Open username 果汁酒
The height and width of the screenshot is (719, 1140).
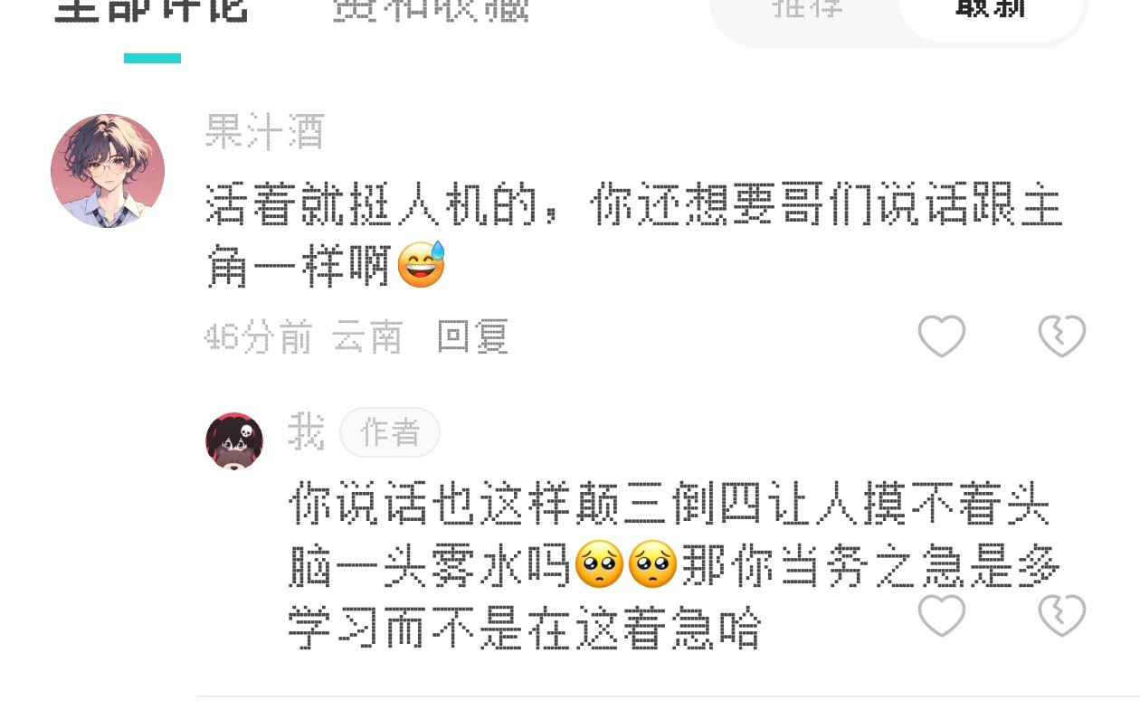click(264, 132)
